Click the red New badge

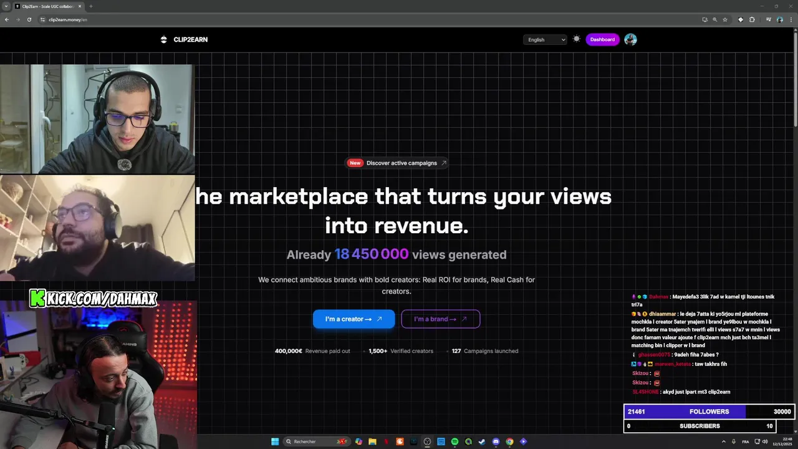(355, 163)
